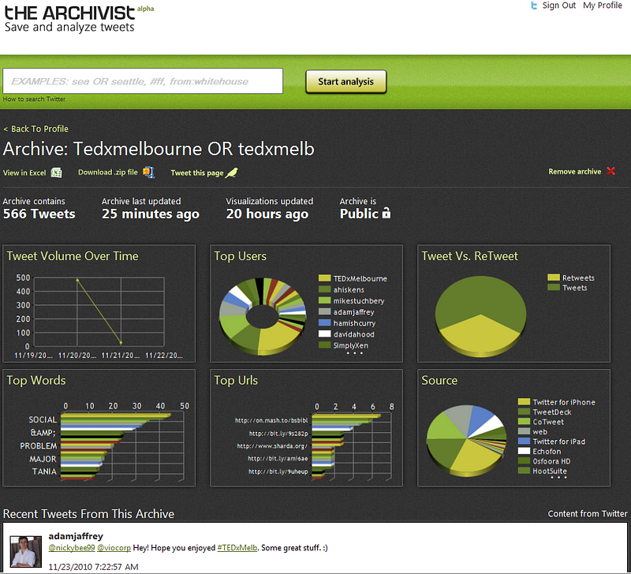Click the HootSuite source legend entry

click(550, 471)
